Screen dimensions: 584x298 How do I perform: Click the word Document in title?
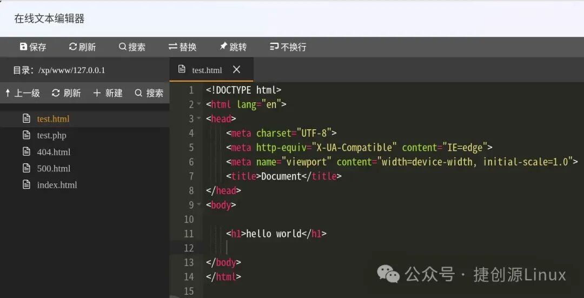tap(281, 176)
